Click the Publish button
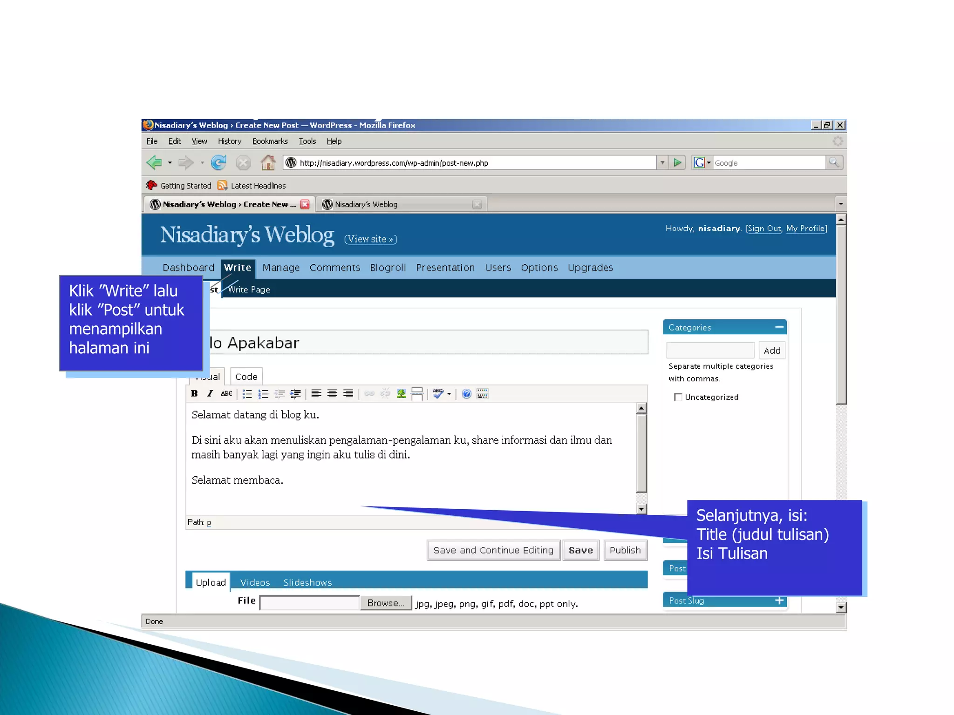Screen dimensions: 954x715 (625, 550)
